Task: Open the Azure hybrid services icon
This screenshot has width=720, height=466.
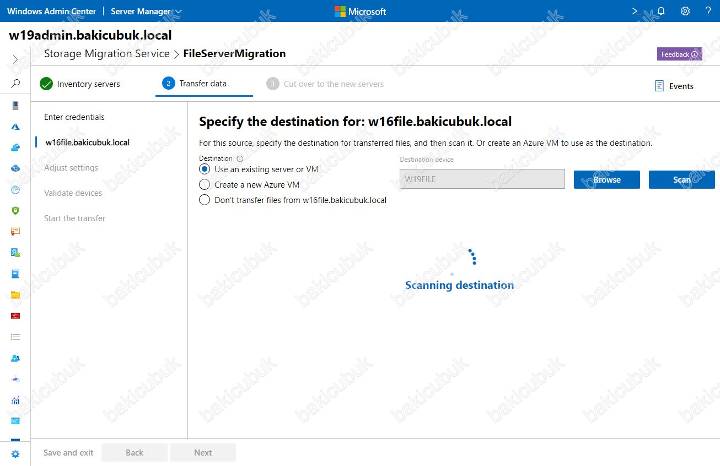Action: (x=15, y=127)
